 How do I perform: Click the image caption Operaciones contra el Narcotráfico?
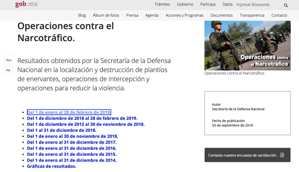[234, 73]
